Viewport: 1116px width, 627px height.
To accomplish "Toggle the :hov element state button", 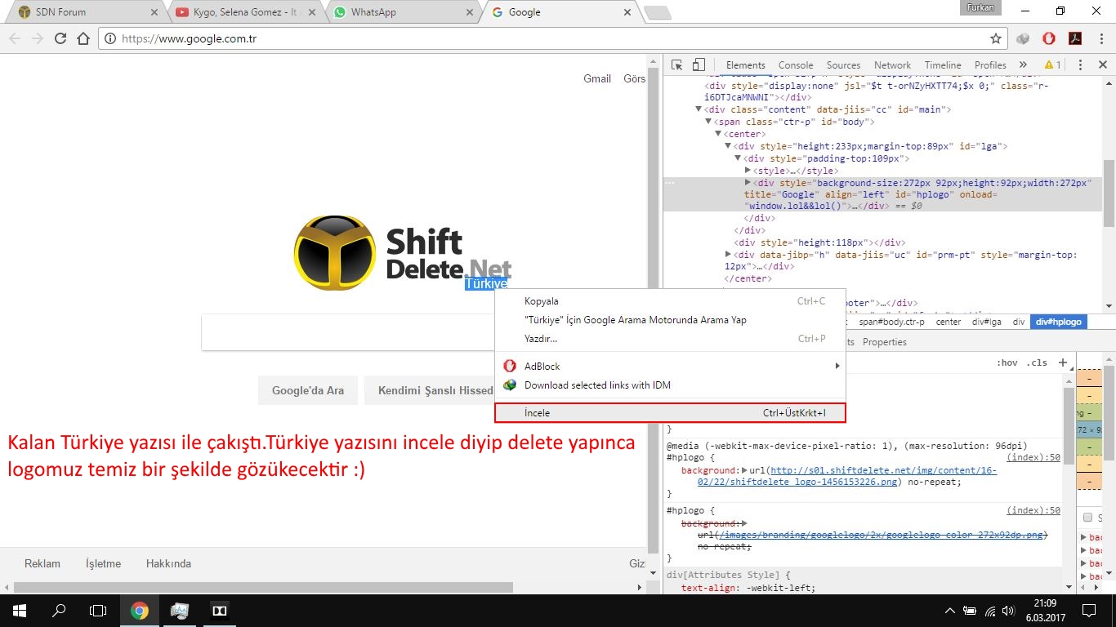I will [x=1007, y=362].
